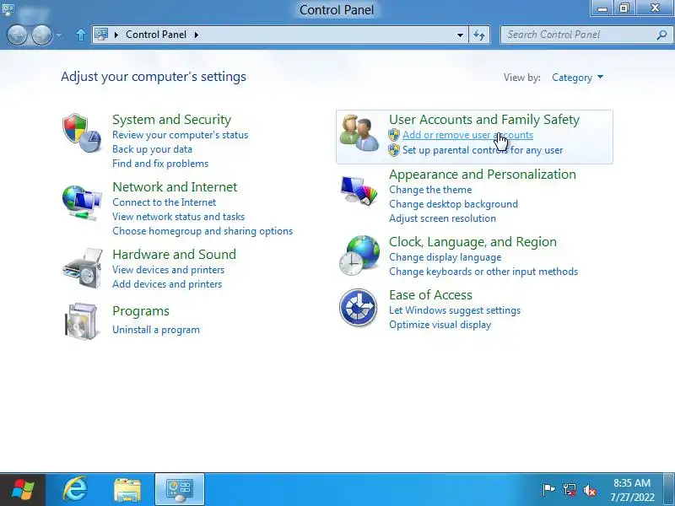675x506 pixels.
Task: Refresh the address bar view
Action: tap(479, 35)
